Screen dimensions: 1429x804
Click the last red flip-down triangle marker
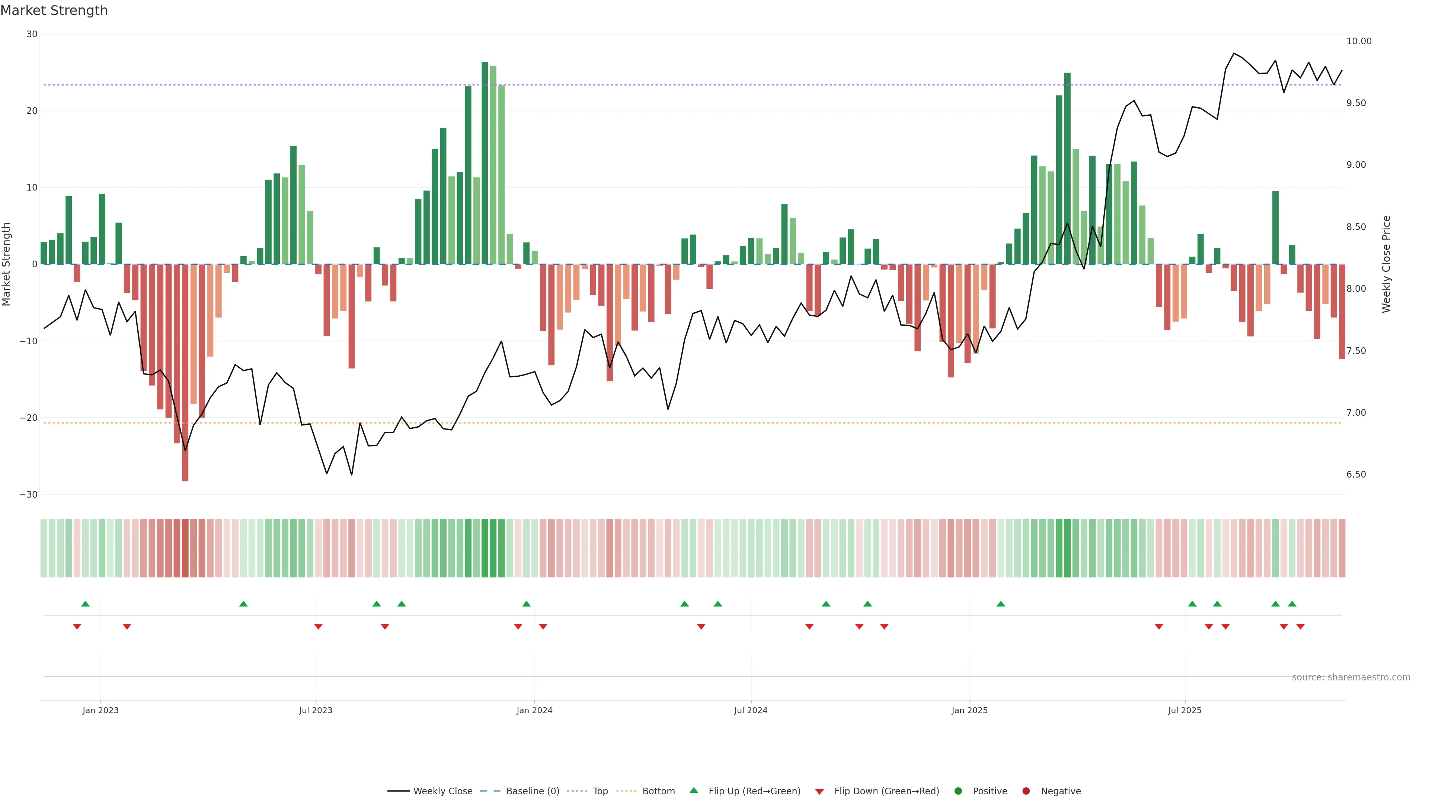pyautogui.click(x=1300, y=626)
